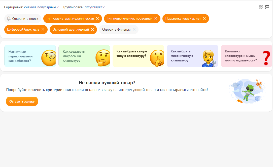The image size is (273, 167).
Task: Remove the 'Тип подключения: проводная' filter X
Action: point(156,19)
